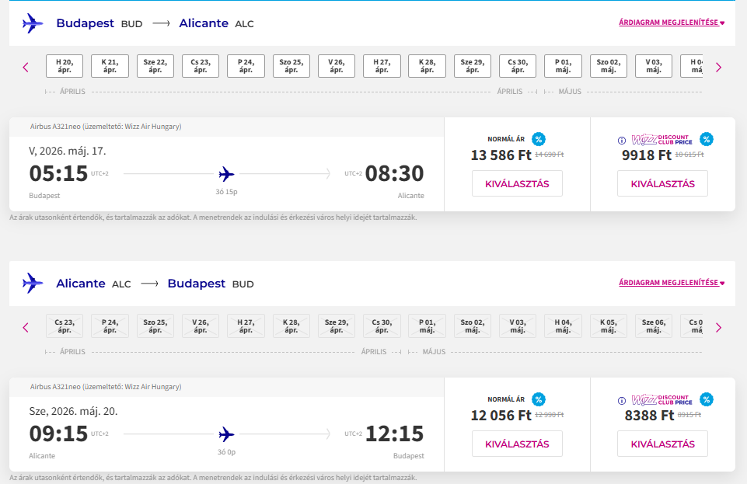The image size is (747, 484).
Task: Show later return dates with right arrow
Action: tap(718, 328)
